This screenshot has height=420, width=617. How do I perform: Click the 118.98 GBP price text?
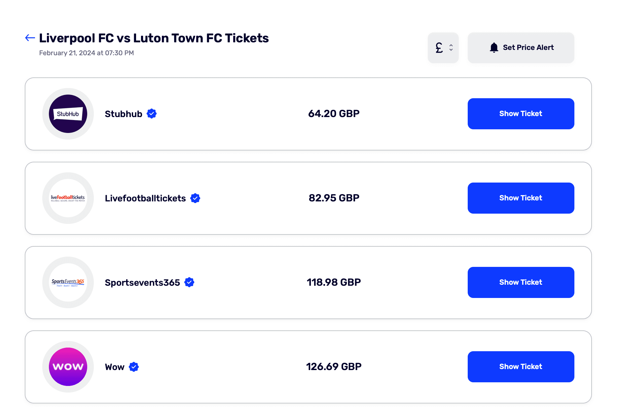pos(334,282)
